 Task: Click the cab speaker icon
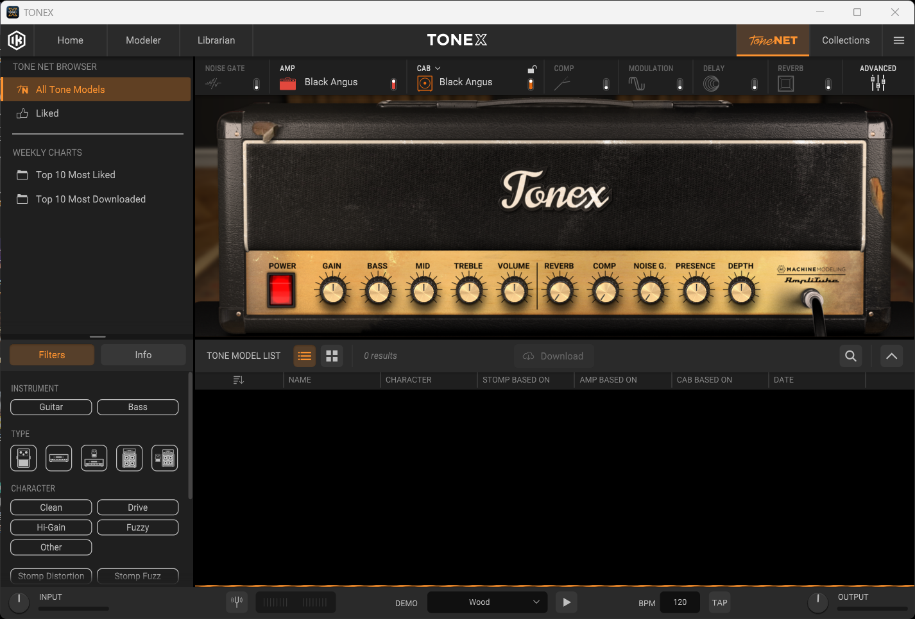[425, 83]
